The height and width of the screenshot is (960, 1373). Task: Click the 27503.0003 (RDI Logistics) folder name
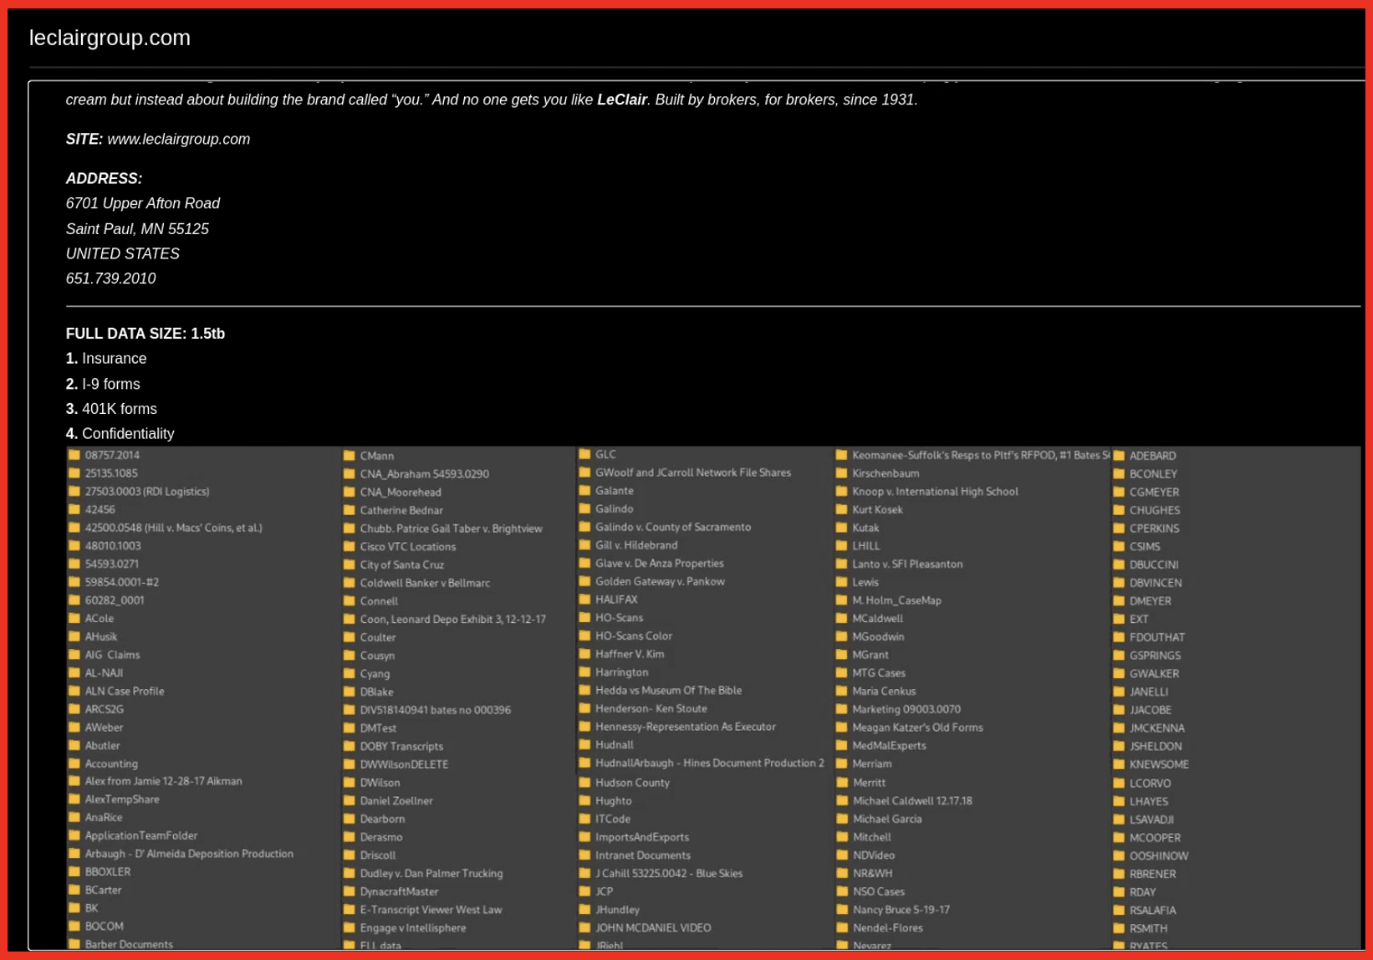click(x=147, y=492)
